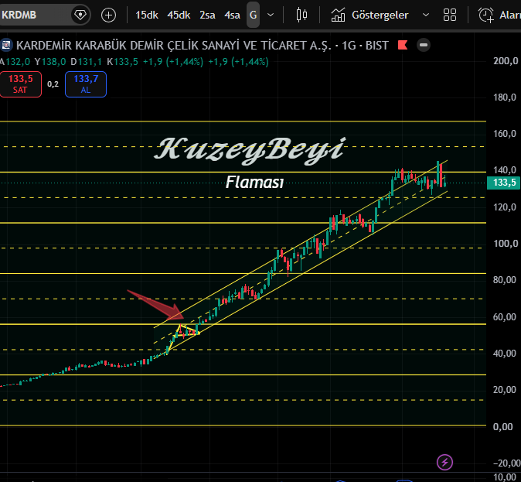Expand the timeframe dropdown arrow
Image resolution: width=521 pixels, height=482 pixels.
271,15
